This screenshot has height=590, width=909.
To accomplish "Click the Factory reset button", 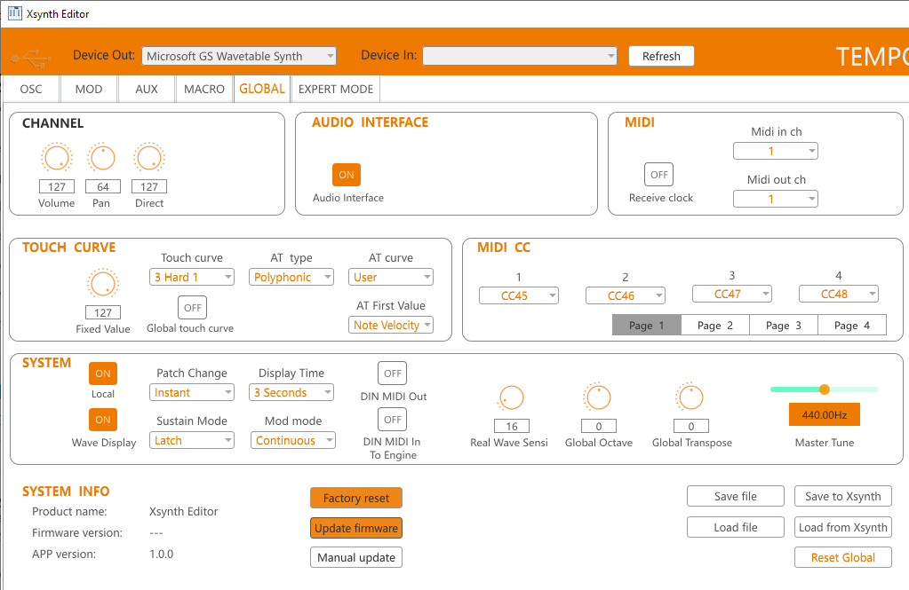I will click(356, 498).
